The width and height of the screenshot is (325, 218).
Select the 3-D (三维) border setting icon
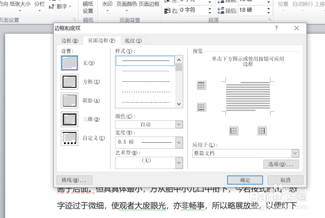pyautogui.click(x=70, y=119)
